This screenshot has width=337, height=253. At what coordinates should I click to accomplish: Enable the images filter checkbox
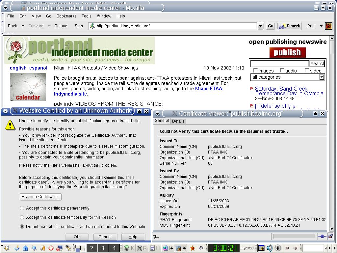(x=255, y=70)
